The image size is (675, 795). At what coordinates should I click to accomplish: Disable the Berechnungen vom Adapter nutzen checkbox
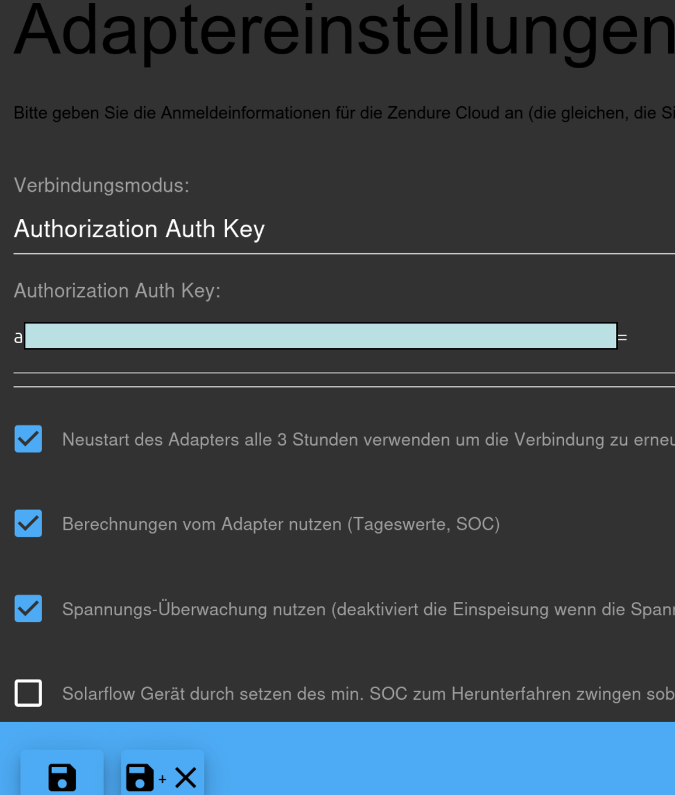(28, 523)
